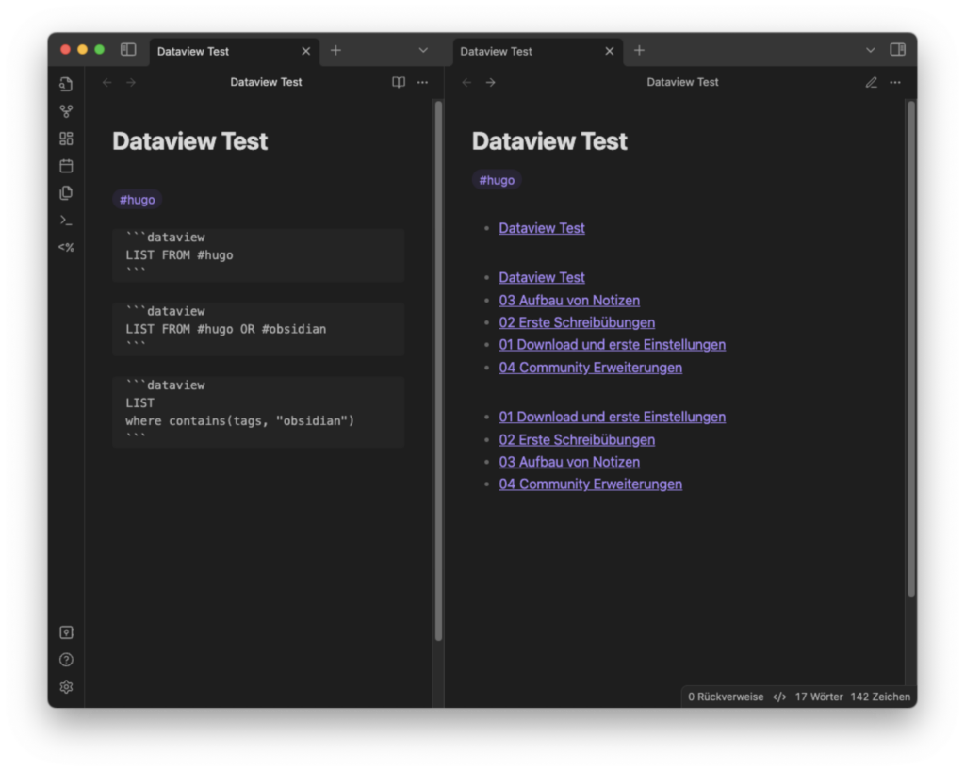
Task: Open Dataview Test link in second list
Action: (x=542, y=277)
